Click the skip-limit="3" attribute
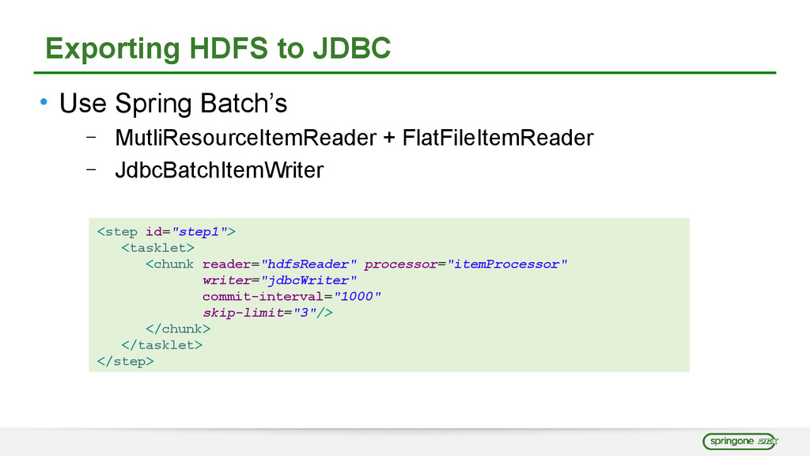The height and width of the screenshot is (456, 810). 259,313
